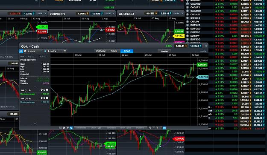The width and height of the screenshot is (267, 155).
Task: Click the round arrow icon beside CHF/SGD
Action: pos(188,18)
